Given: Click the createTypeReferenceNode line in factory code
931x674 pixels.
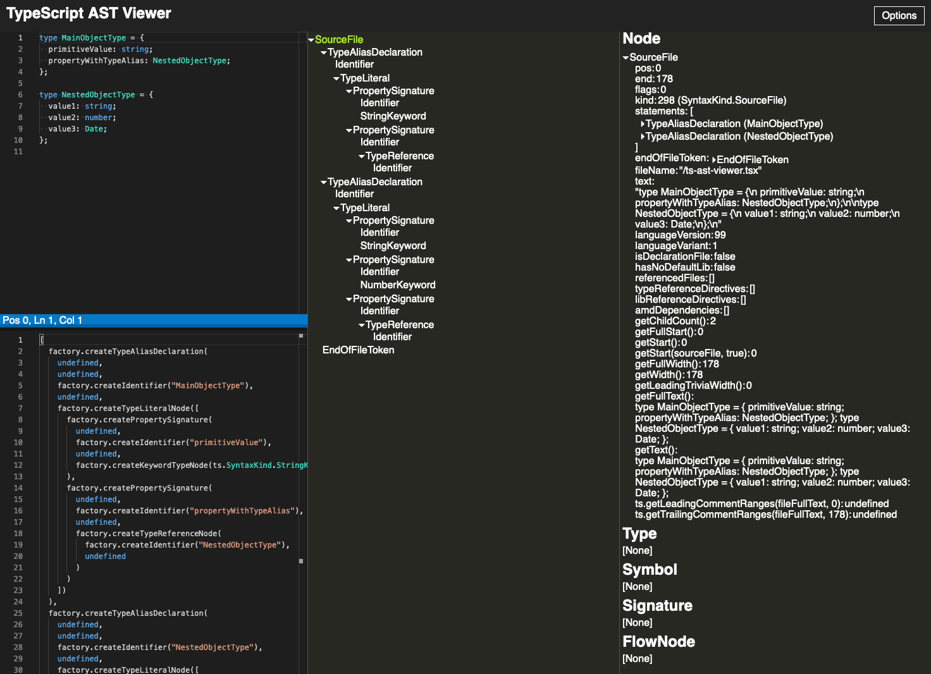Looking at the screenshot, I should point(148,534).
